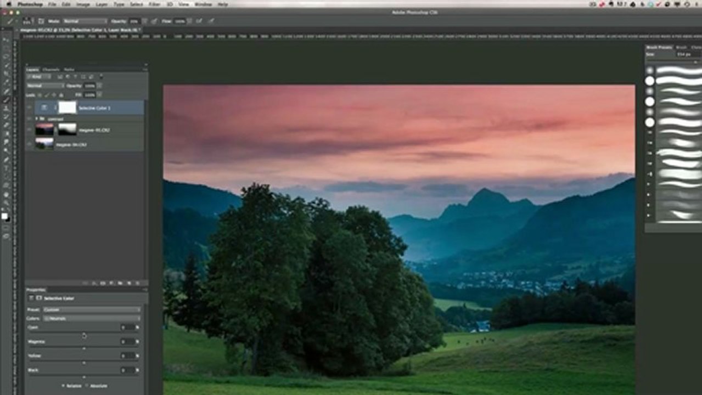
Task: Toggle Quick Mask mode in the toolbar
Action: pyautogui.click(x=7, y=227)
